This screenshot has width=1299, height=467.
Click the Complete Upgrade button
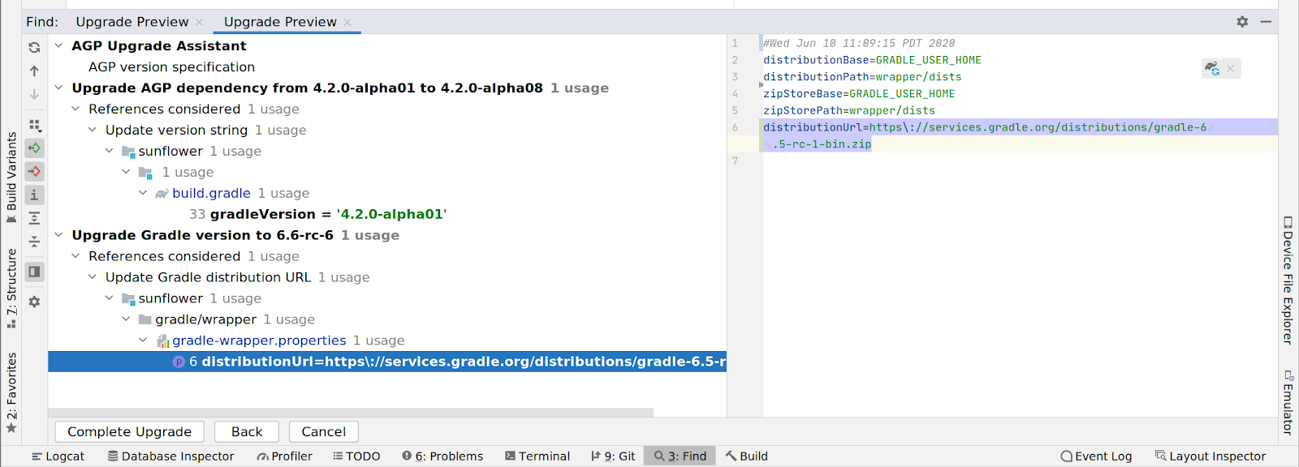(x=129, y=432)
